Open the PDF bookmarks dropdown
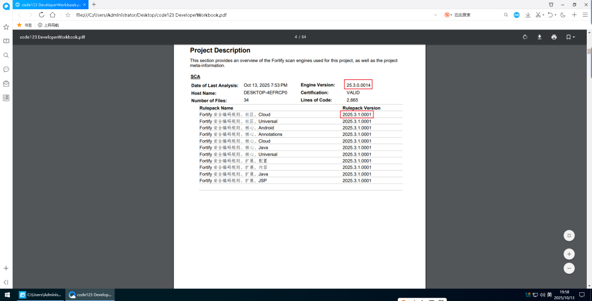Screen dimensions: 592x301 (x=570, y=37)
